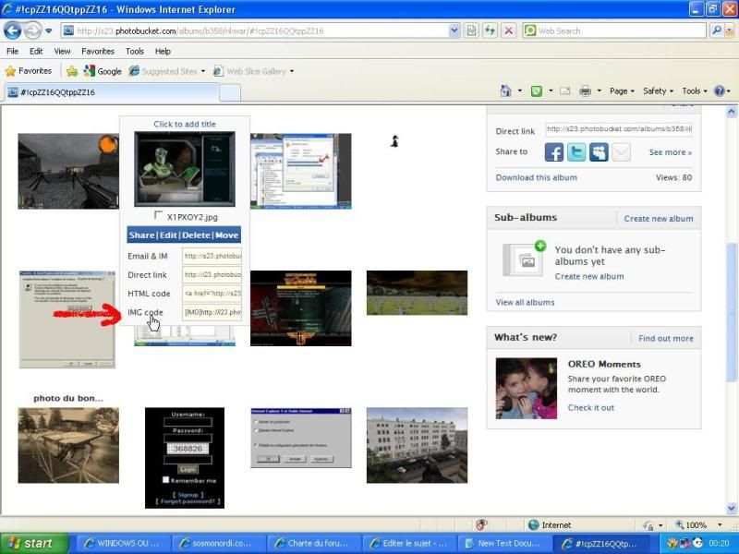The width and height of the screenshot is (739, 554).
Task: Select the #!cpZZ16QQtppZZ16 browser tab
Action: 112,92
